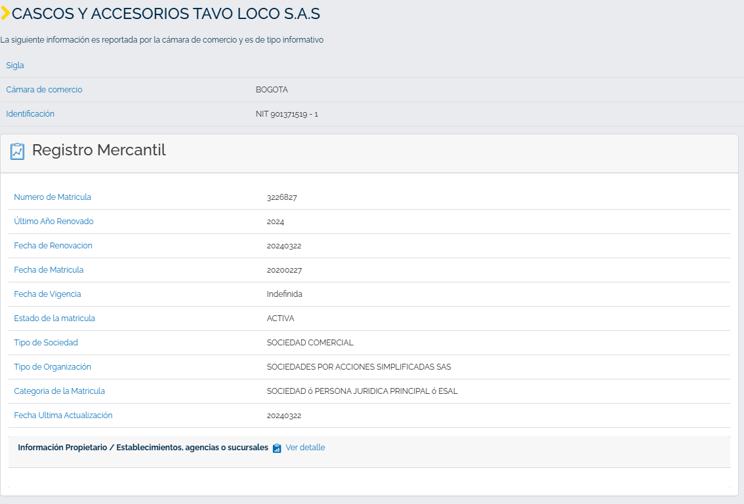The image size is (744, 504).
Task: Click the Tipo de Organización label
Action: pyautogui.click(x=52, y=367)
